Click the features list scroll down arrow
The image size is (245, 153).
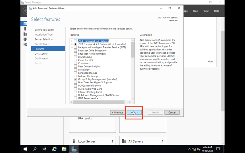point(133,99)
